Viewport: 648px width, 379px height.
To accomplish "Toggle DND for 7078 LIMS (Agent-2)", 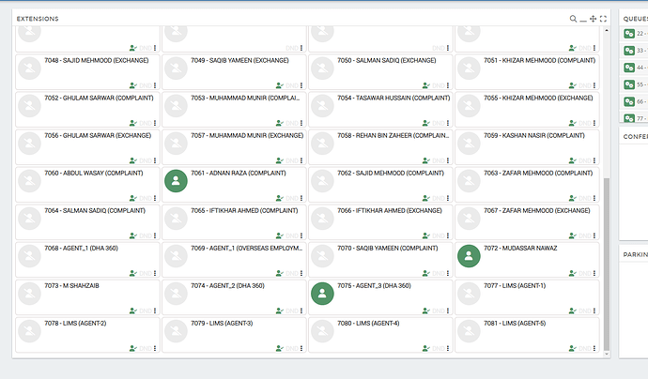I will point(146,348).
